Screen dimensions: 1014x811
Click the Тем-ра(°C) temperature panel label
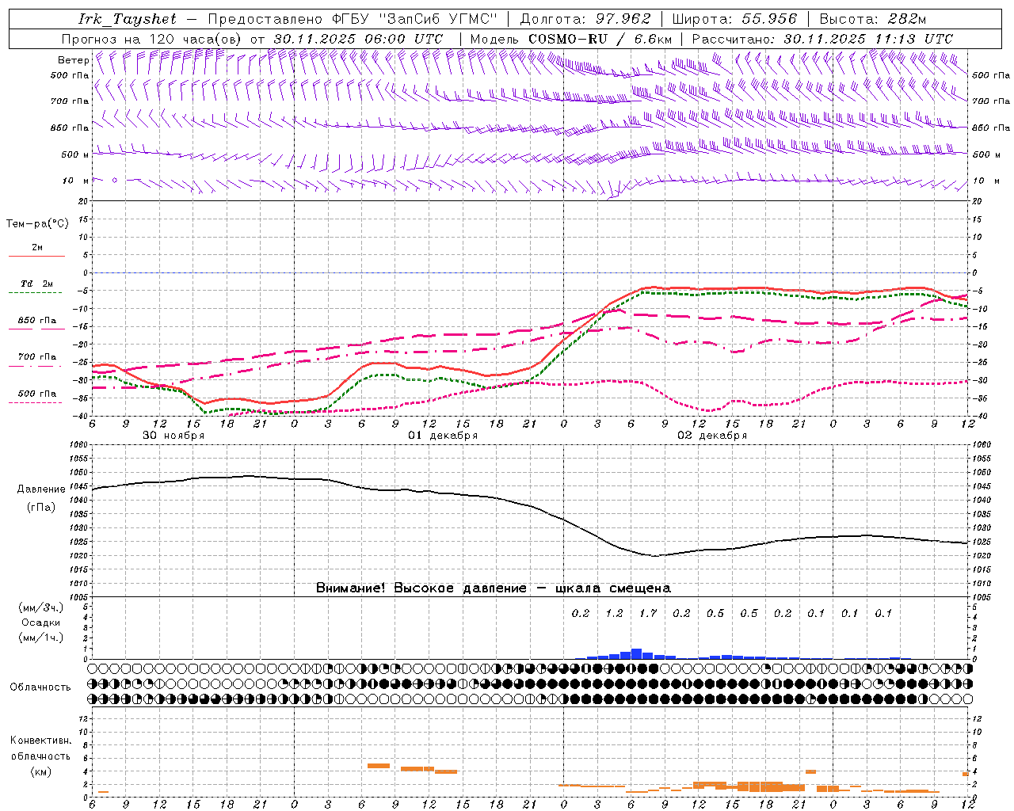pos(37,224)
